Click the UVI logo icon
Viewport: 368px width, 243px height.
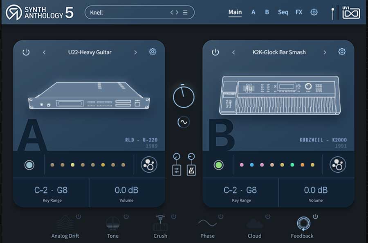pyautogui.click(x=351, y=13)
